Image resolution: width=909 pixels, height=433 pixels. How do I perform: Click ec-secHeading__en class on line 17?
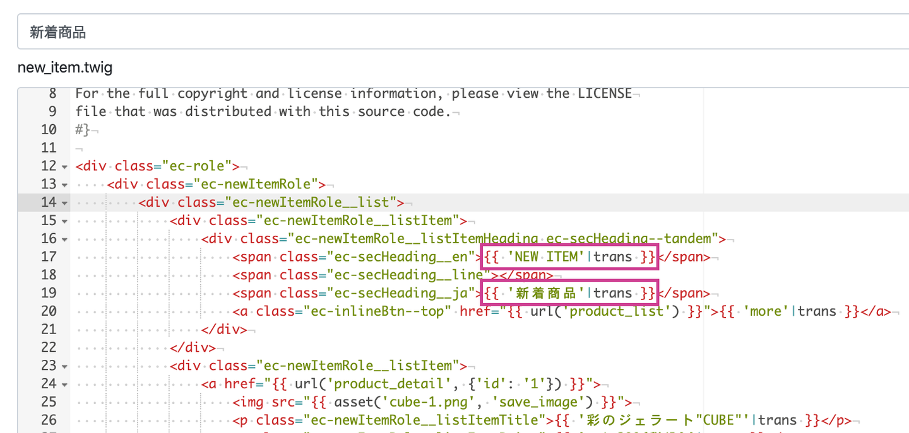[x=401, y=257]
